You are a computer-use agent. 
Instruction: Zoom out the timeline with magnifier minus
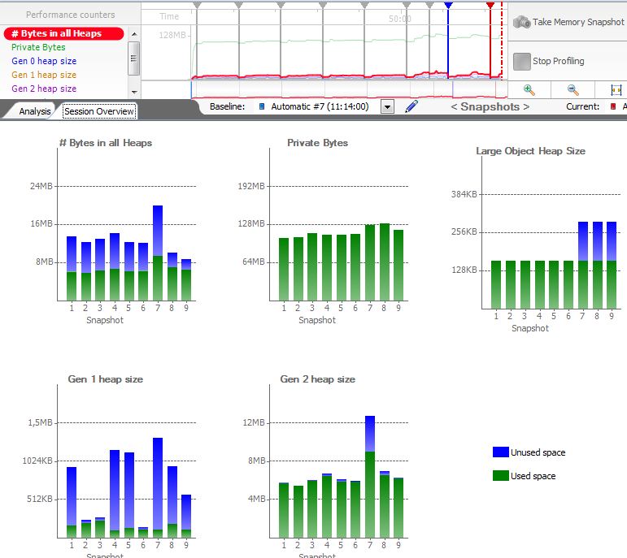point(573,90)
